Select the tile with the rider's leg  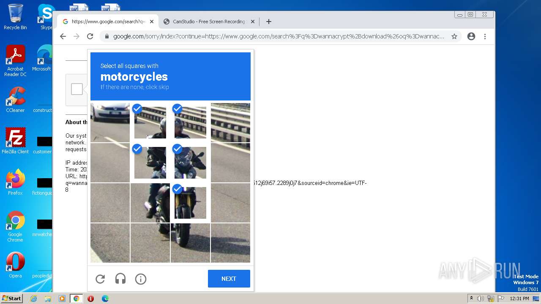150,203
